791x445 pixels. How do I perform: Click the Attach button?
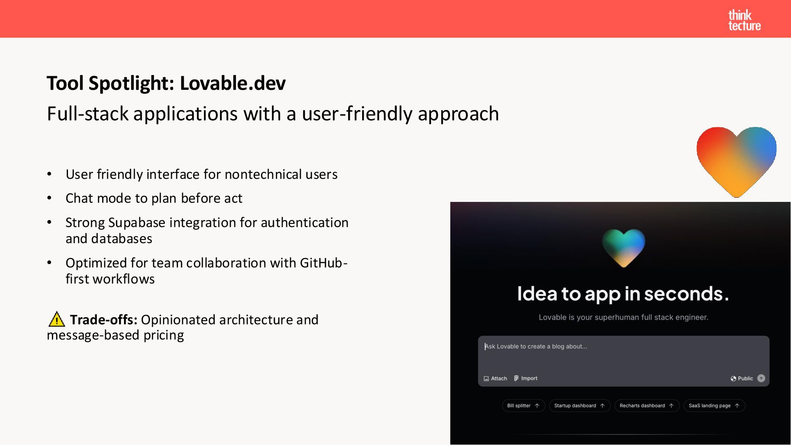pyautogui.click(x=495, y=379)
